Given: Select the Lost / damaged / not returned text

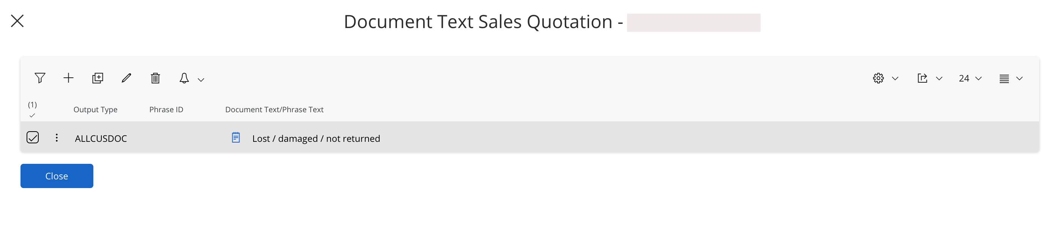Looking at the screenshot, I should pyautogui.click(x=316, y=139).
